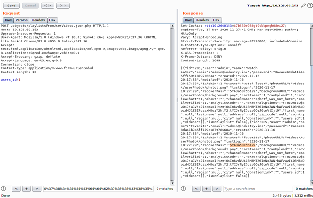Switch to Request Hex tab
313x198 pixels.
click(52, 20)
